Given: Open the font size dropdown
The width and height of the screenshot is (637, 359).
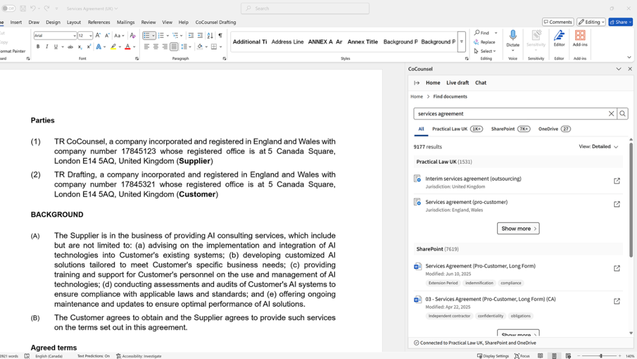Looking at the screenshot, I should [90, 35].
